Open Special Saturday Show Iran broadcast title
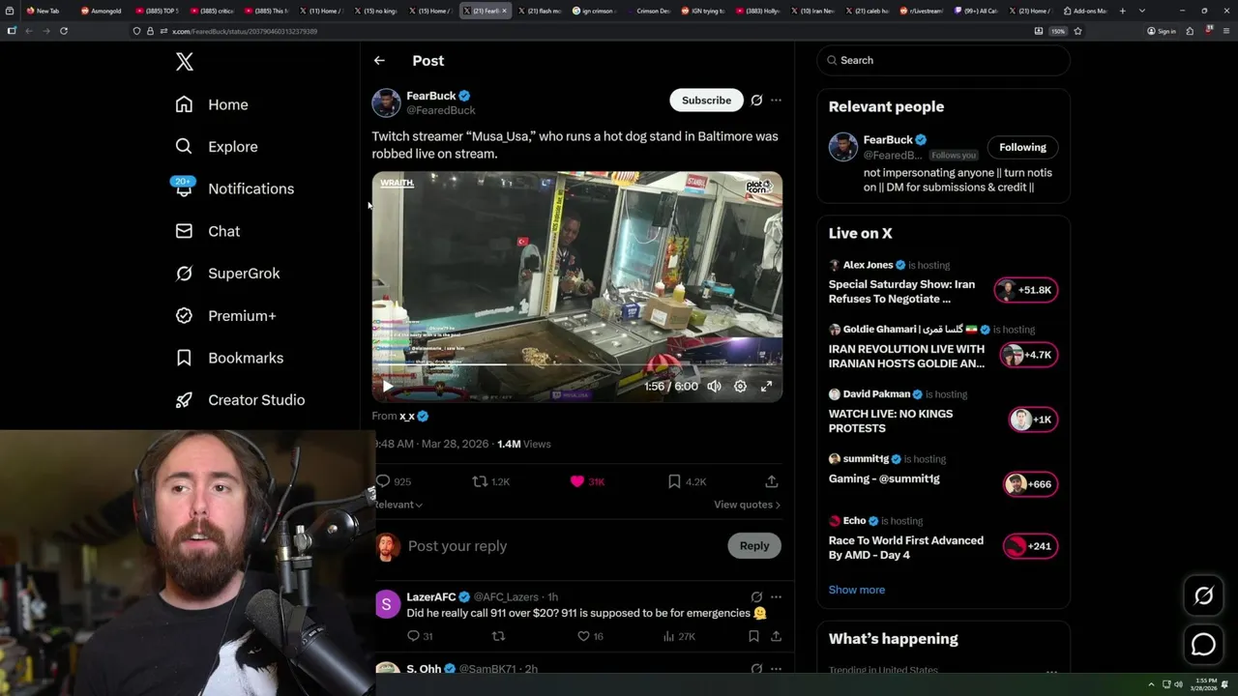The height and width of the screenshot is (696, 1238). click(x=901, y=292)
